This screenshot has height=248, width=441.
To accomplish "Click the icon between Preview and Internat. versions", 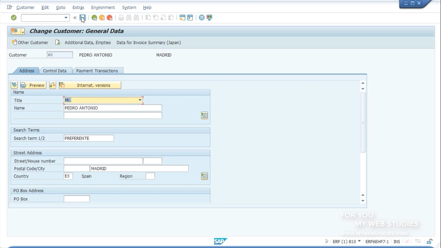I will tap(53, 85).
